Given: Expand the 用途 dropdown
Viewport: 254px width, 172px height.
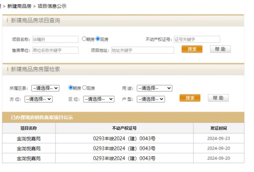Looking at the screenshot, I should click(x=154, y=88).
